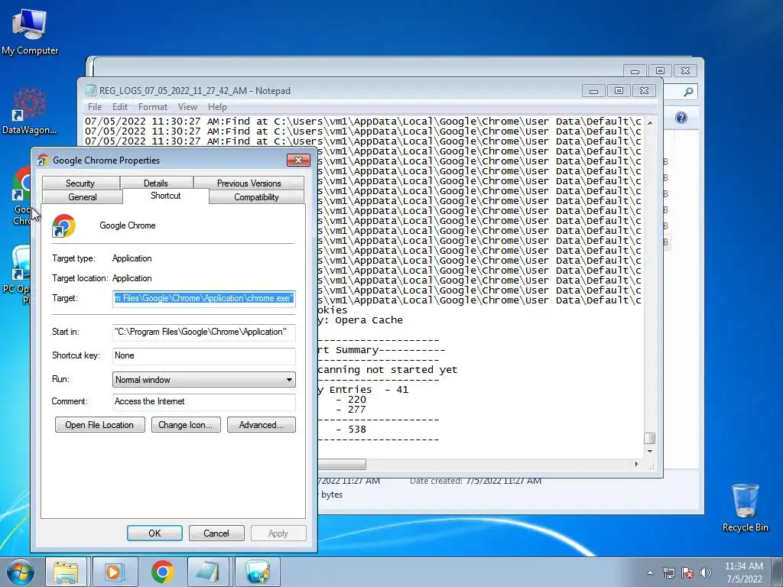Switch to Notepad in the taskbar

click(x=208, y=572)
